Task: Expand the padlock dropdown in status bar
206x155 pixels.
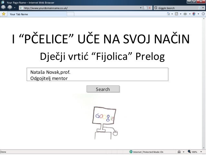Action: point(183,152)
